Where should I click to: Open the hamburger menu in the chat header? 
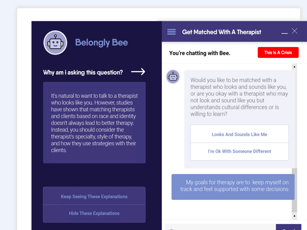171,32
